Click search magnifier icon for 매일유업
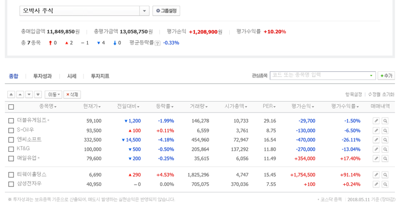Image resolution: width=399 pixels, height=206 pixels. click(x=385, y=159)
